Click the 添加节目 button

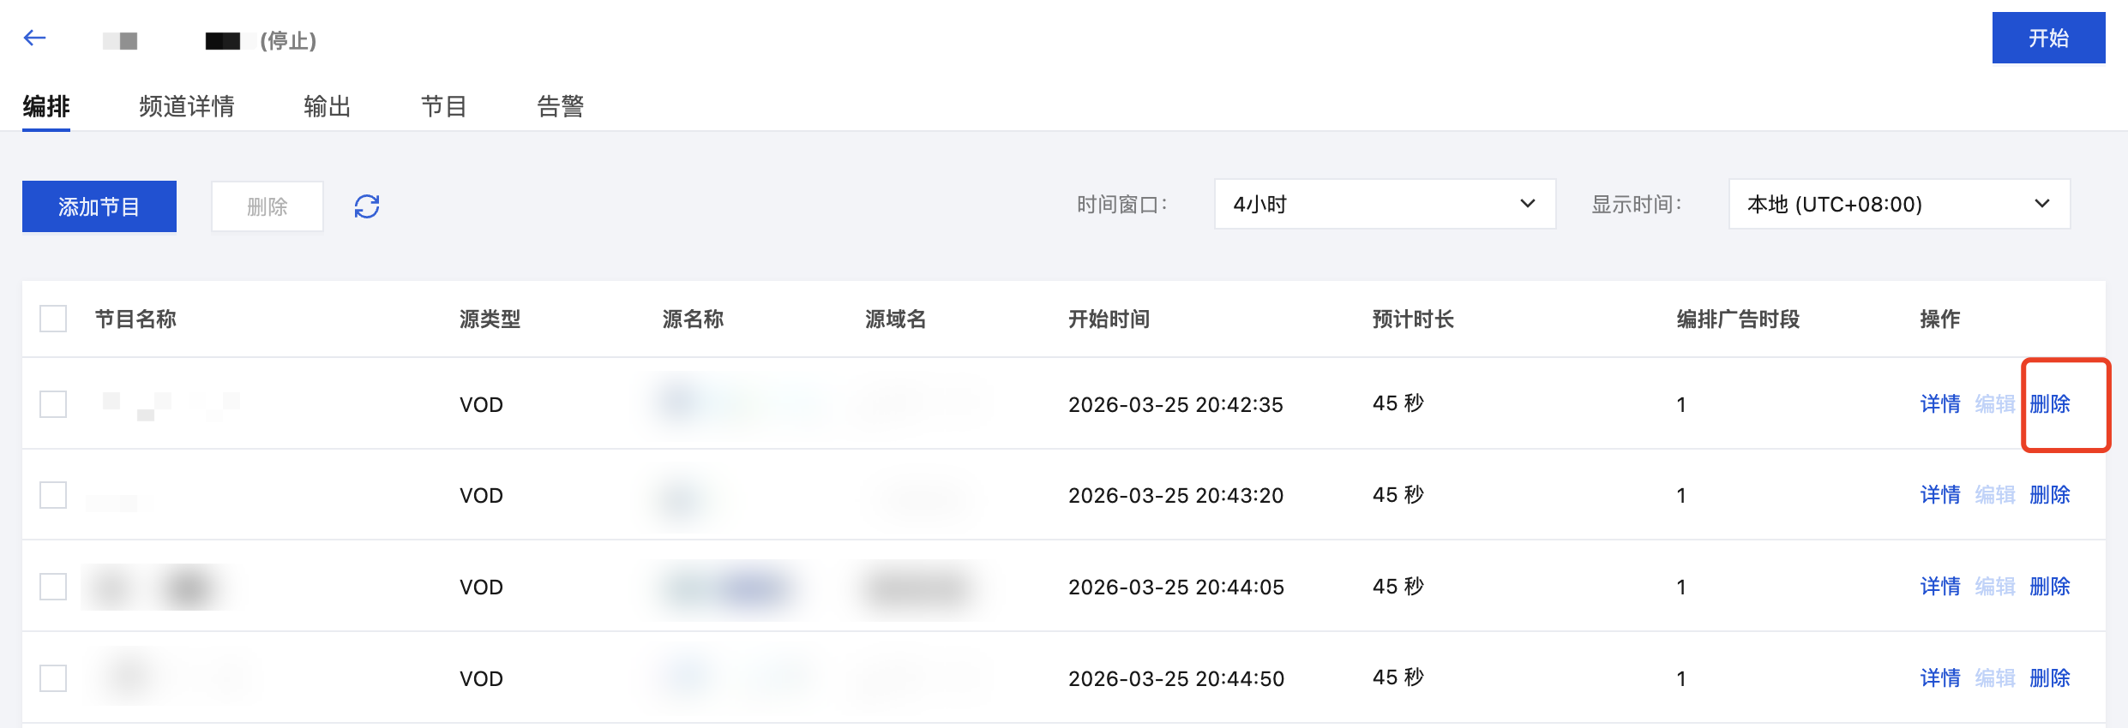[x=99, y=206]
